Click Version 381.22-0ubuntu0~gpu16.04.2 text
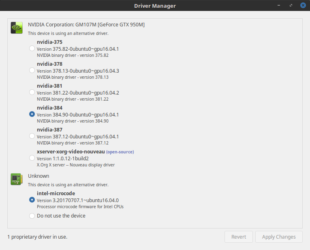Image resolution: width=310 pixels, height=250 pixels. [x=78, y=93]
